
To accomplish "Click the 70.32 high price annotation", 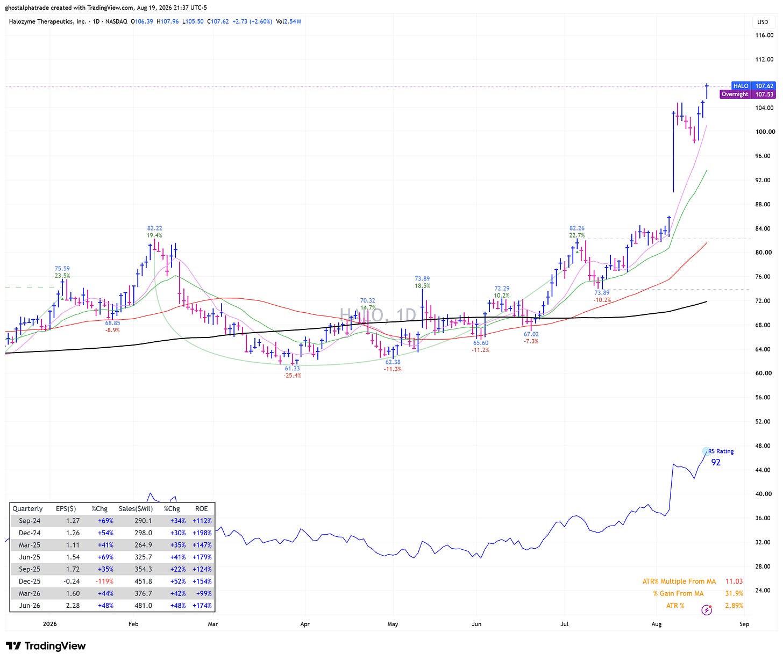I will pos(368,301).
